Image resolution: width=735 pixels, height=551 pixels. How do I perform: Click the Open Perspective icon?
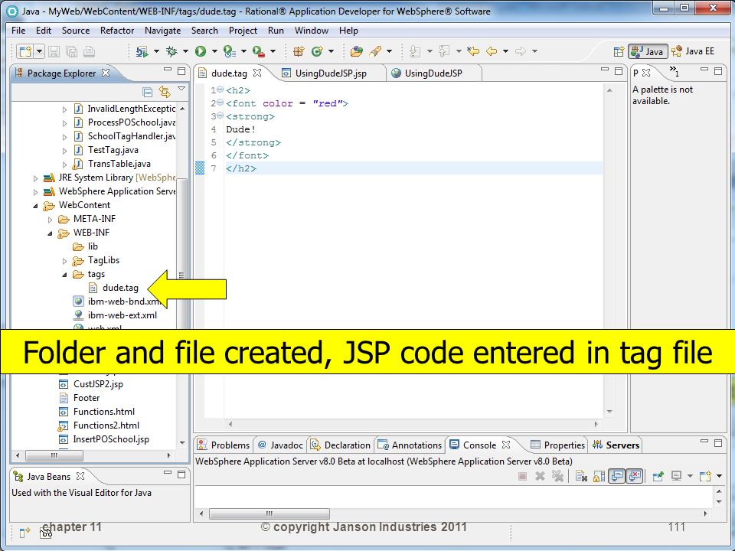click(619, 51)
